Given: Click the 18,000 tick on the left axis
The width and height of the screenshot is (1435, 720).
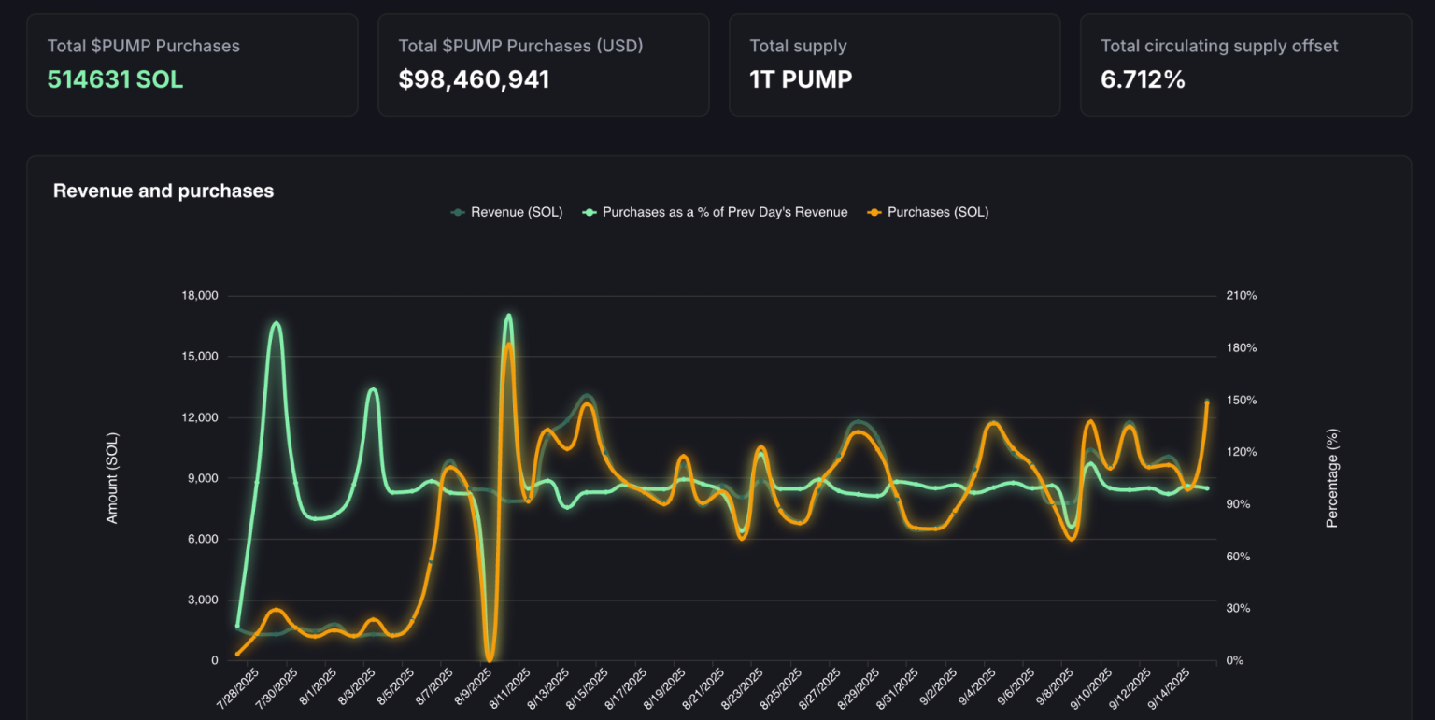Looking at the screenshot, I should tap(197, 296).
